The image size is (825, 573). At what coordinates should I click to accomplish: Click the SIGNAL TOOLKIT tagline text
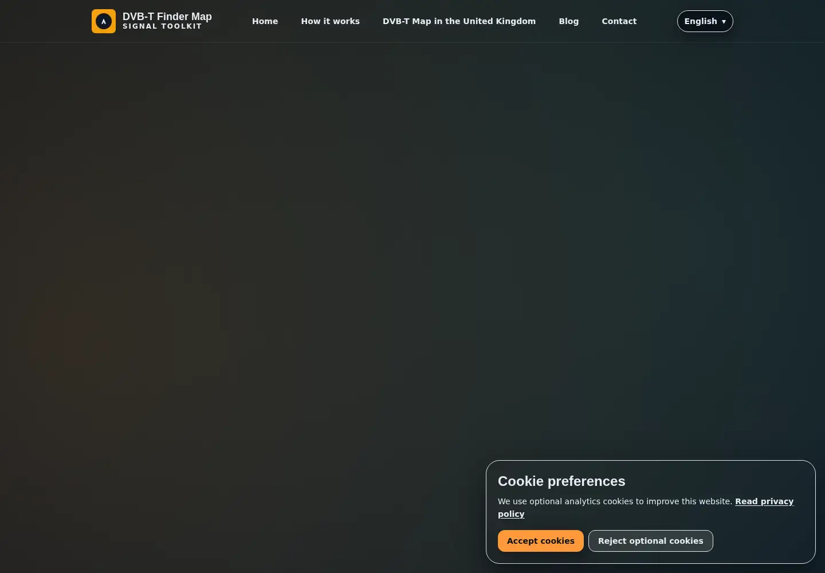(x=162, y=26)
